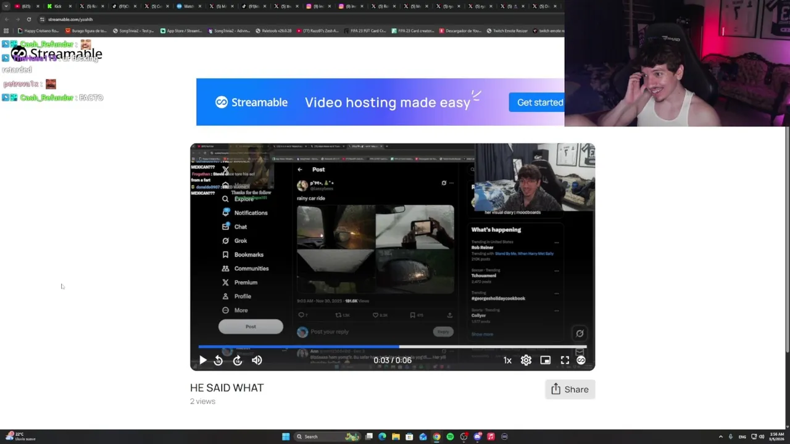
Task: Open Descargador de You... bookmark
Action: pos(460,31)
